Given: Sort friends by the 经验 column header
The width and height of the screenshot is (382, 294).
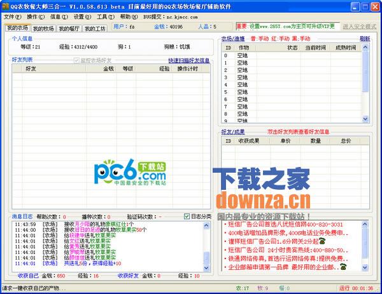Looking at the screenshot, I should (155, 69).
